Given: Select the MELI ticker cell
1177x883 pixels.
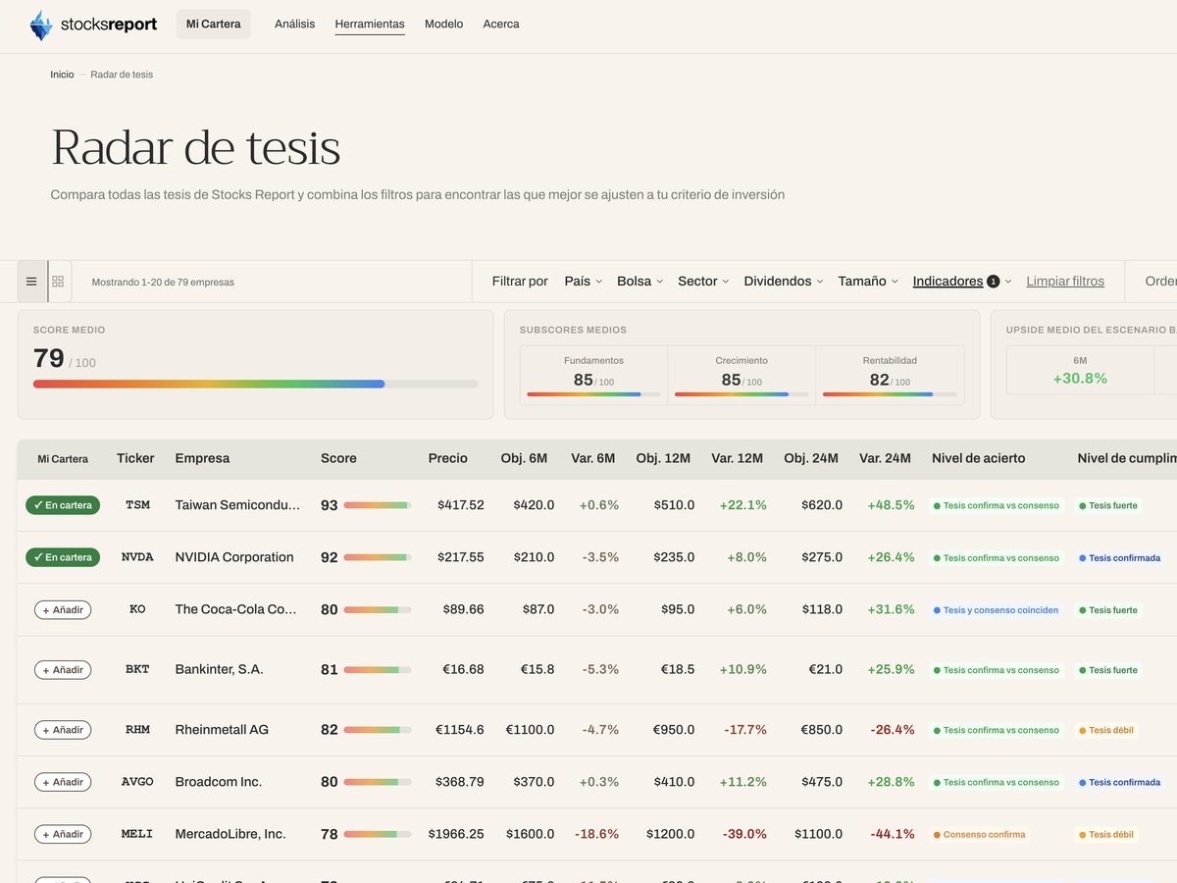Looking at the screenshot, I should pos(137,834).
